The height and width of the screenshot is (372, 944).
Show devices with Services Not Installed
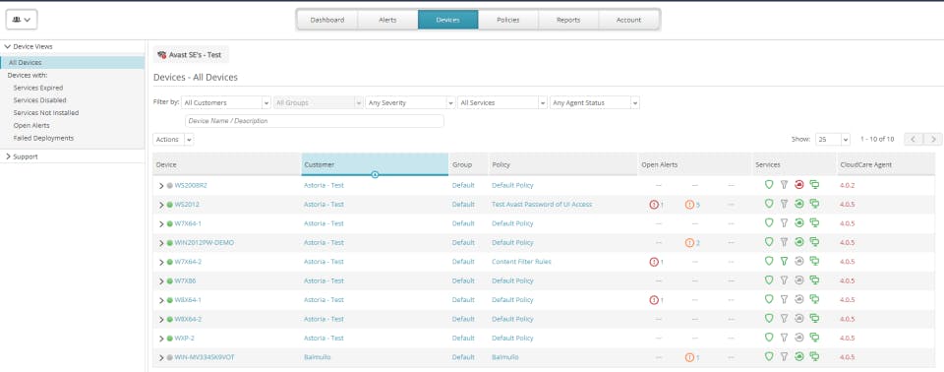pyautogui.click(x=46, y=113)
